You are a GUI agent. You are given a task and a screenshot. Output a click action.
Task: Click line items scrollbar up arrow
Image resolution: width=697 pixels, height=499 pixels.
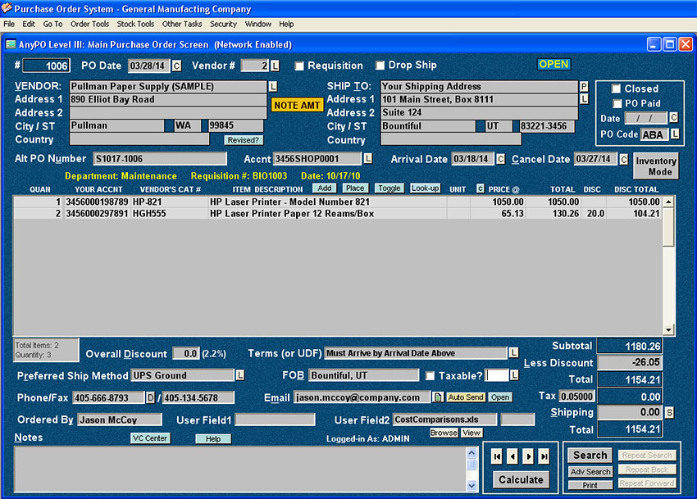coord(668,202)
